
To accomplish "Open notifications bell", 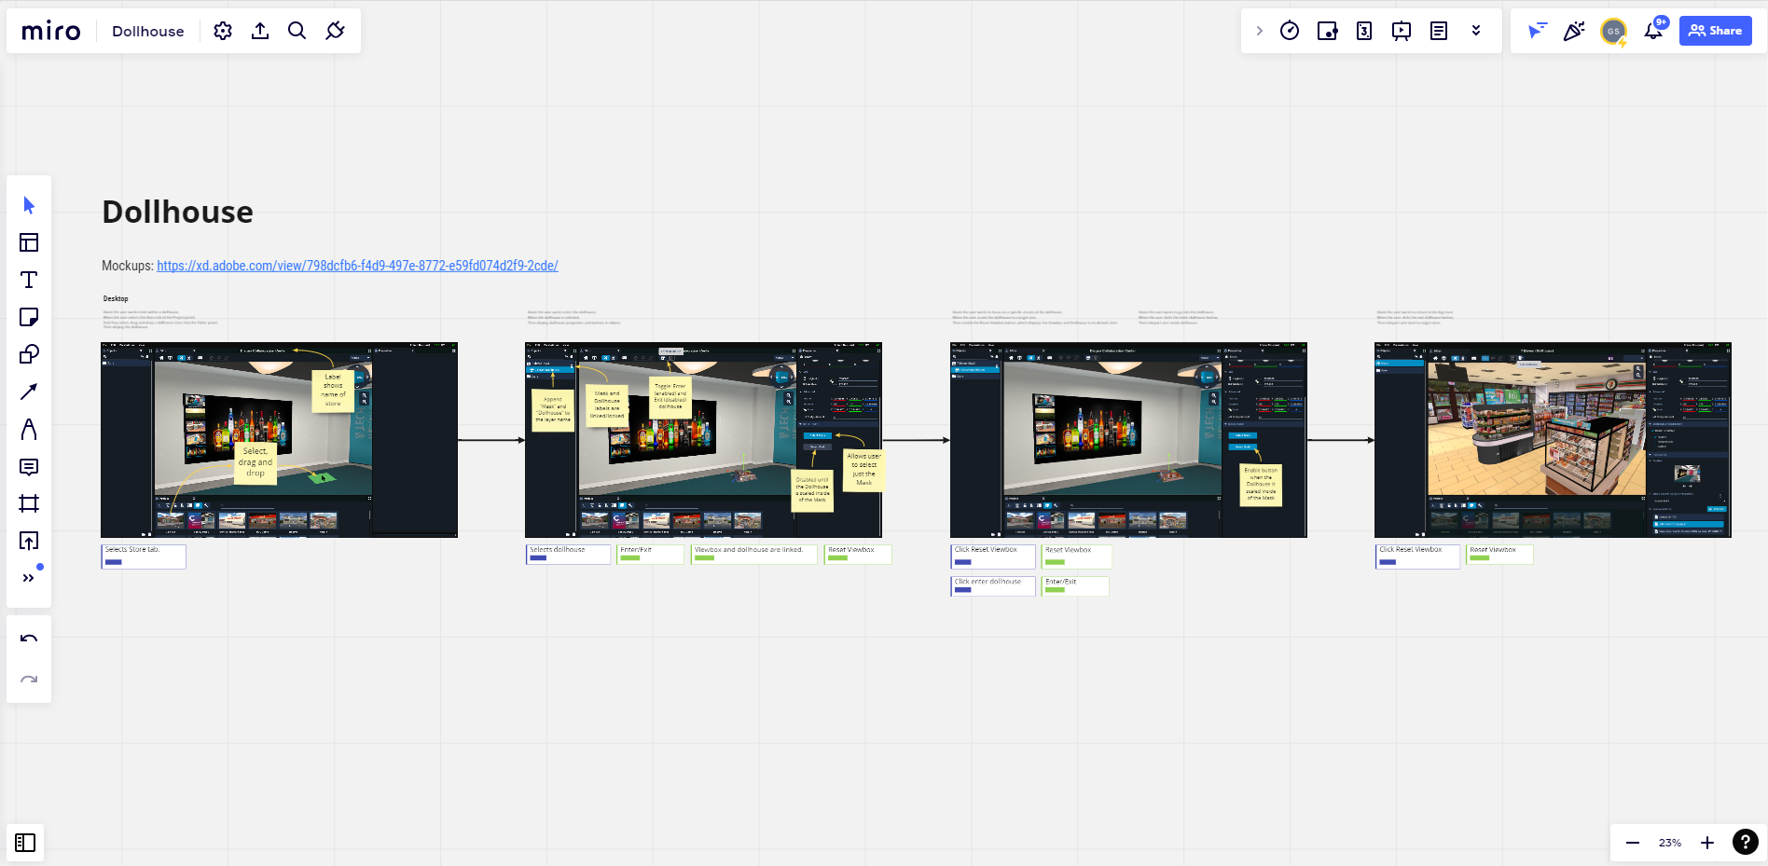I will pyautogui.click(x=1653, y=31).
